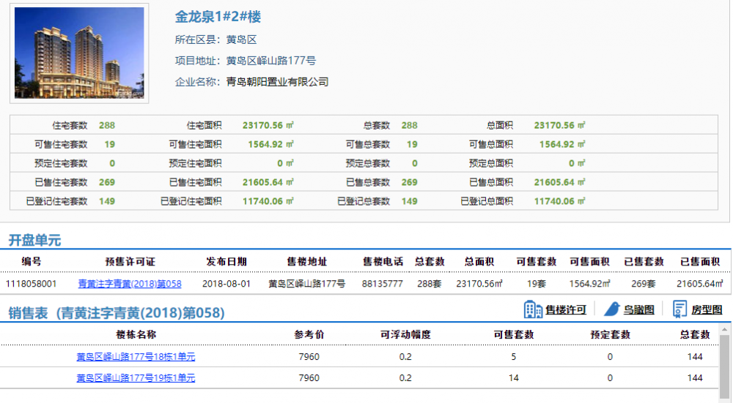Click the 可售套数 value 14 for 19栋
Viewport: 733px width, 403px height.
coord(513,378)
